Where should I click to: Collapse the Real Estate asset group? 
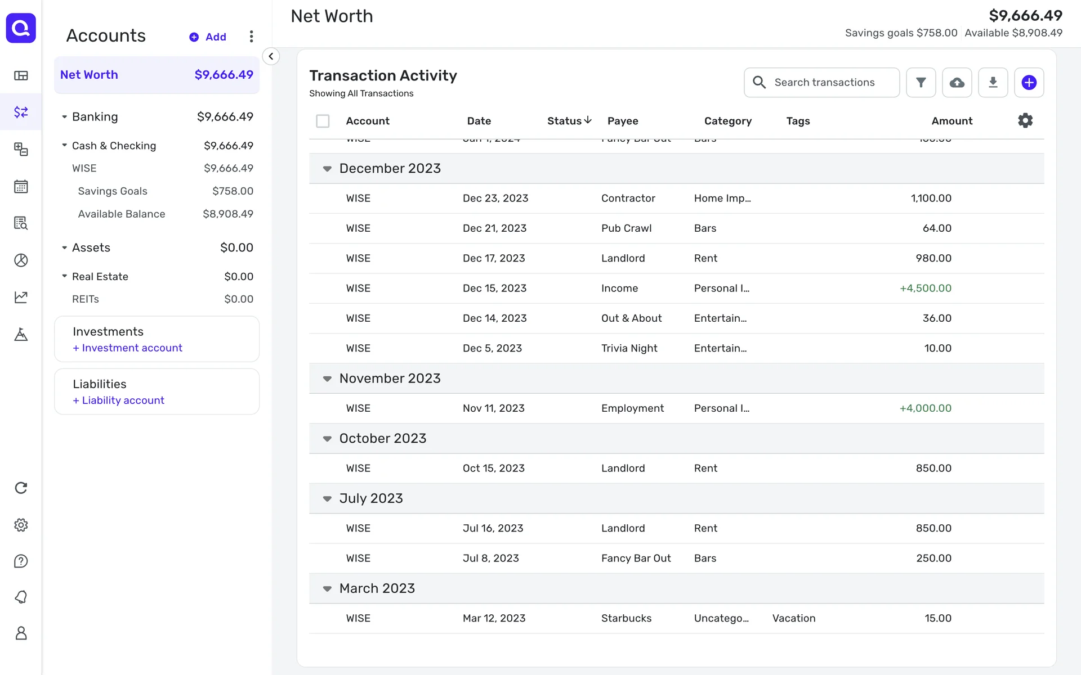[x=64, y=276]
